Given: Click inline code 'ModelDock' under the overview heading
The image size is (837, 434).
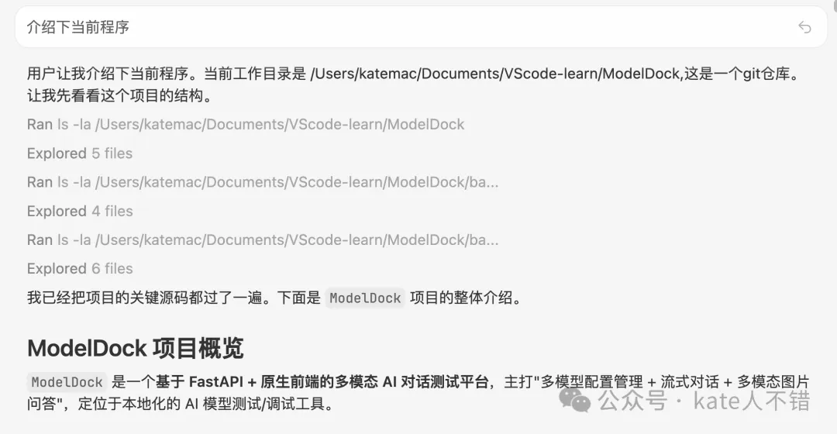Looking at the screenshot, I should (x=67, y=382).
